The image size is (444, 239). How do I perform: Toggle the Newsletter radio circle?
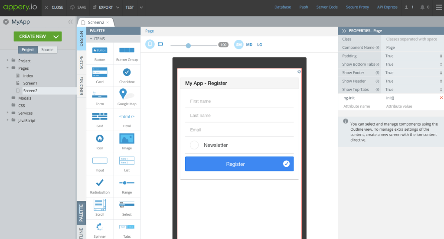194,145
